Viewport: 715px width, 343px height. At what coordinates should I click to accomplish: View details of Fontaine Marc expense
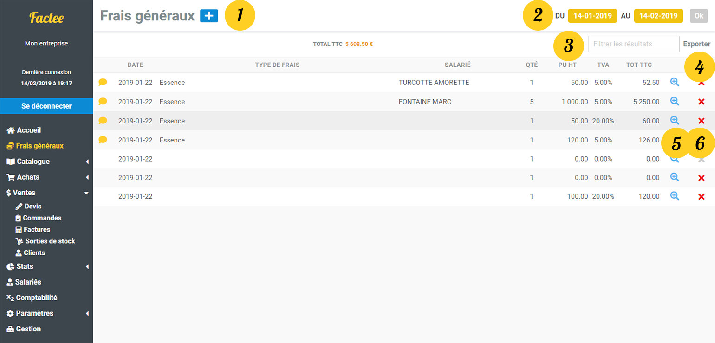675,101
